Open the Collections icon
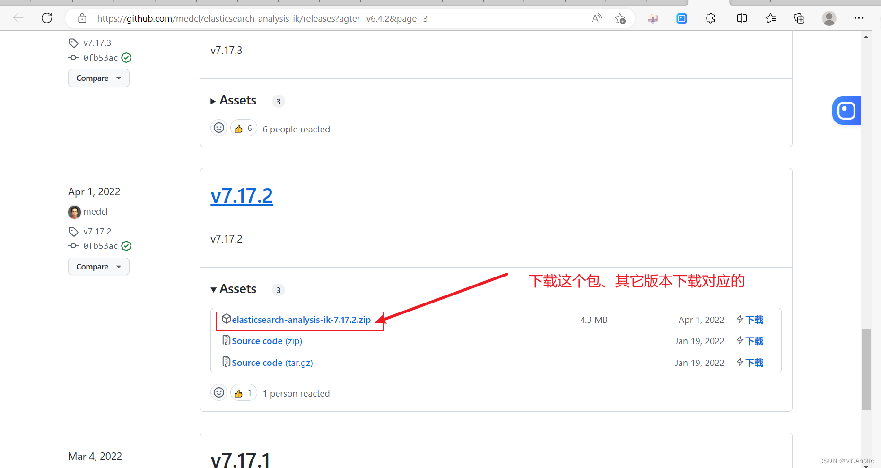The image size is (881, 468). [x=799, y=18]
